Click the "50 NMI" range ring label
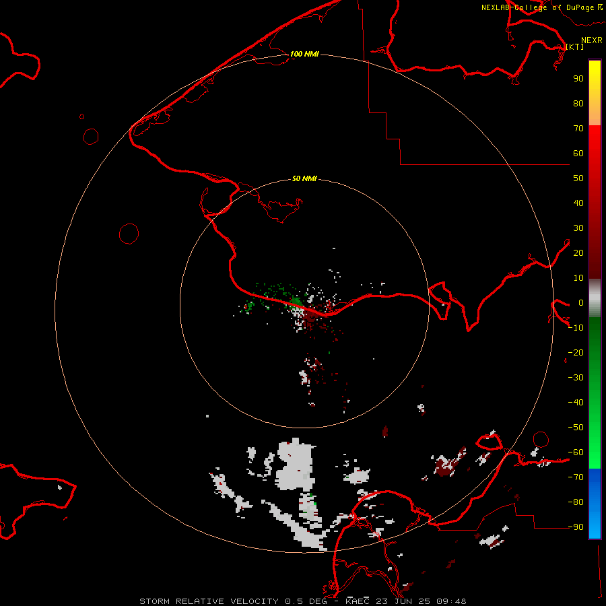This screenshot has width=606, height=606. click(304, 178)
